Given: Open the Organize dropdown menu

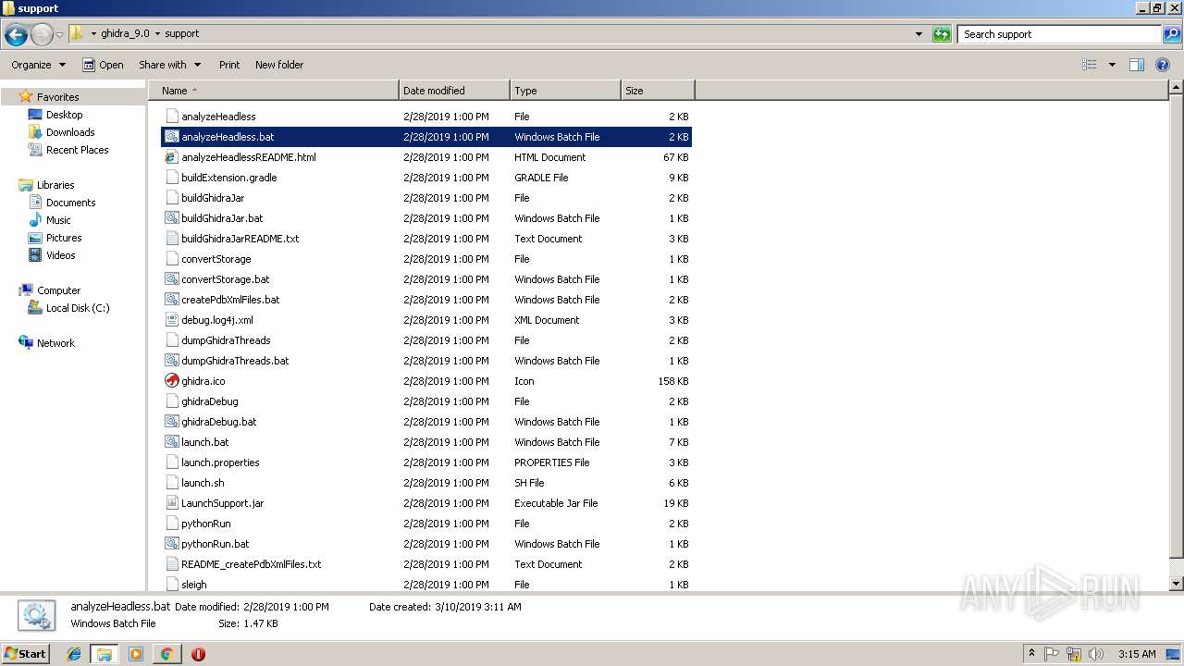Looking at the screenshot, I should (x=39, y=65).
